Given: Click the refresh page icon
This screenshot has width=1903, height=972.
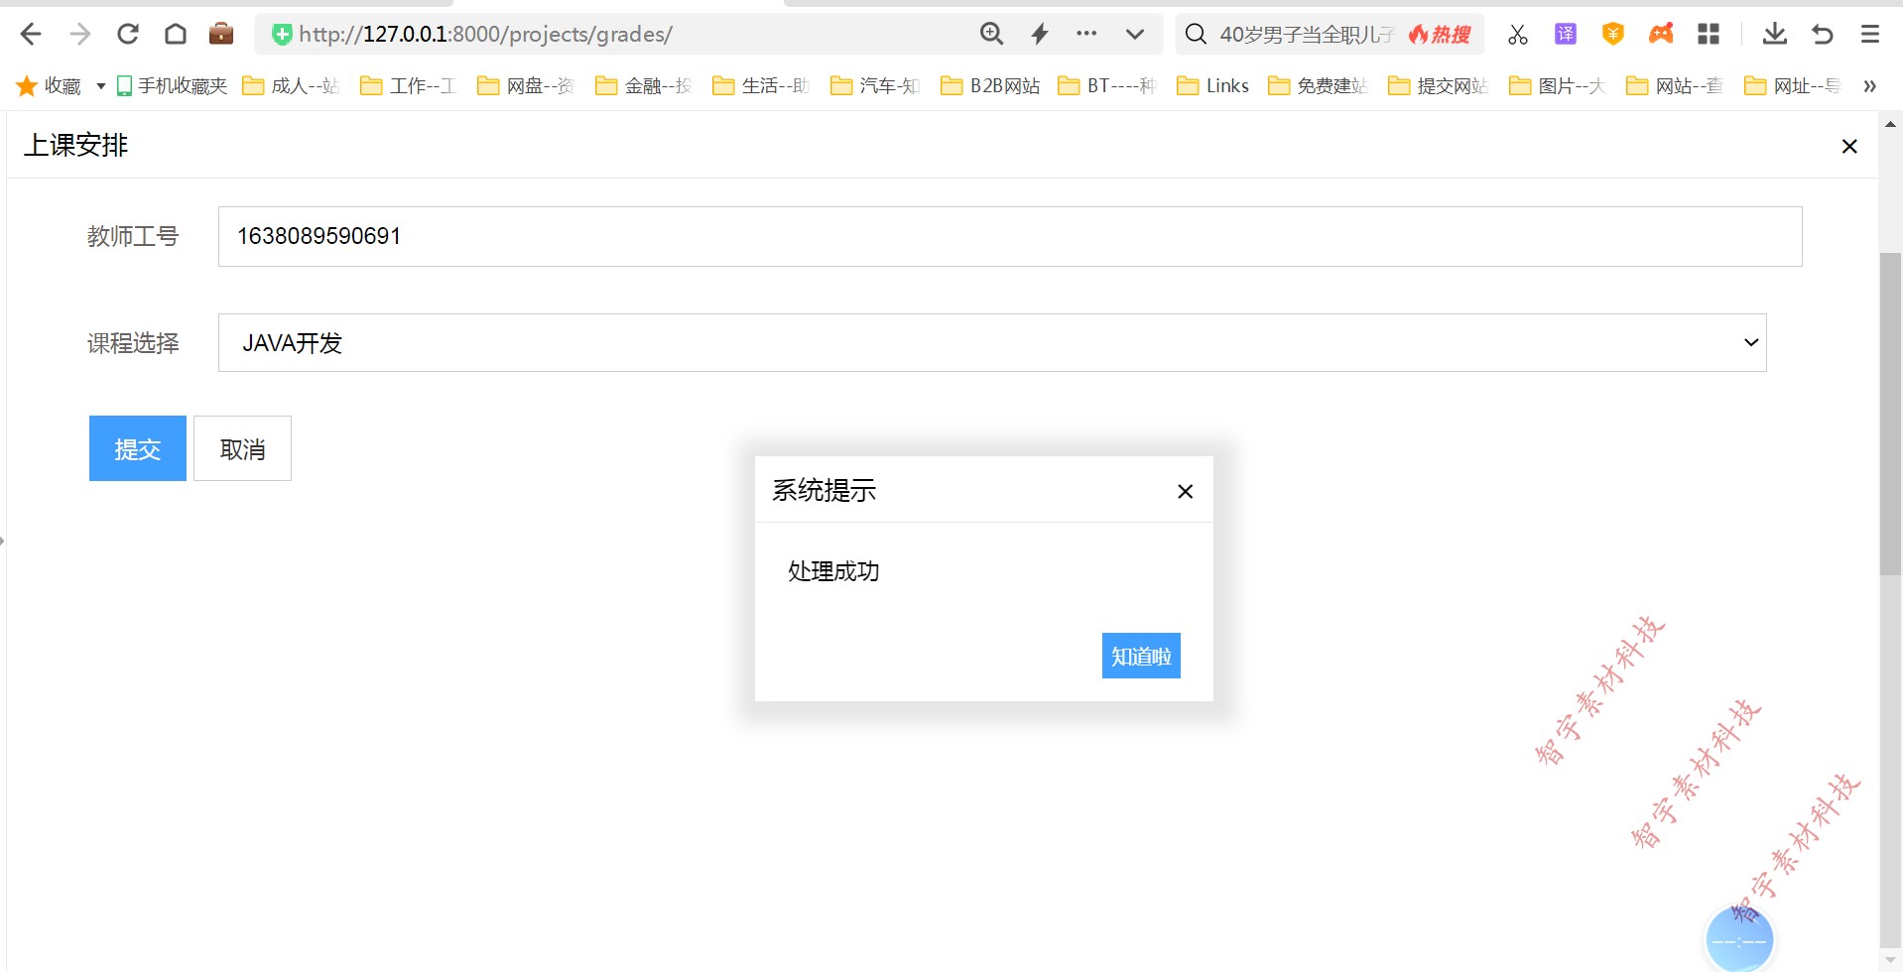Looking at the screenshot, I should pyautogui.click(x=127, y=33).
